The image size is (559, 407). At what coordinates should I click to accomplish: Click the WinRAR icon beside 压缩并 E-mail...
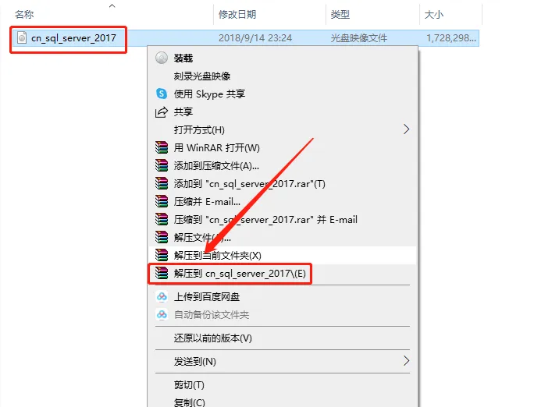[x=162, y=201]
